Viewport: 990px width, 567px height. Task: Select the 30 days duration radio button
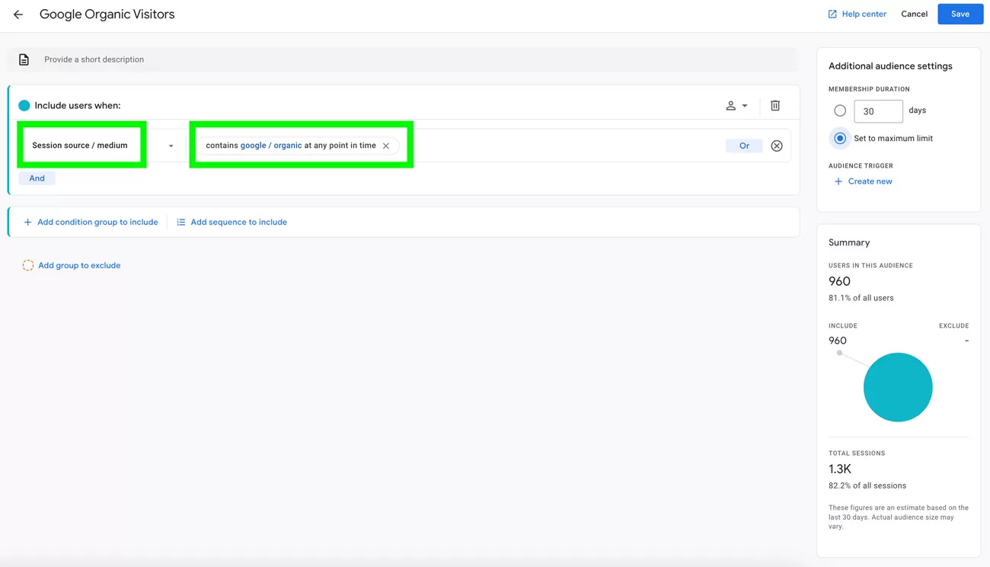point(840,111)
